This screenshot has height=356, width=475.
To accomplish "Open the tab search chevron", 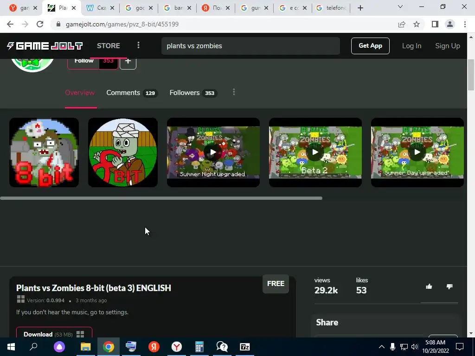I will (400, 6).
